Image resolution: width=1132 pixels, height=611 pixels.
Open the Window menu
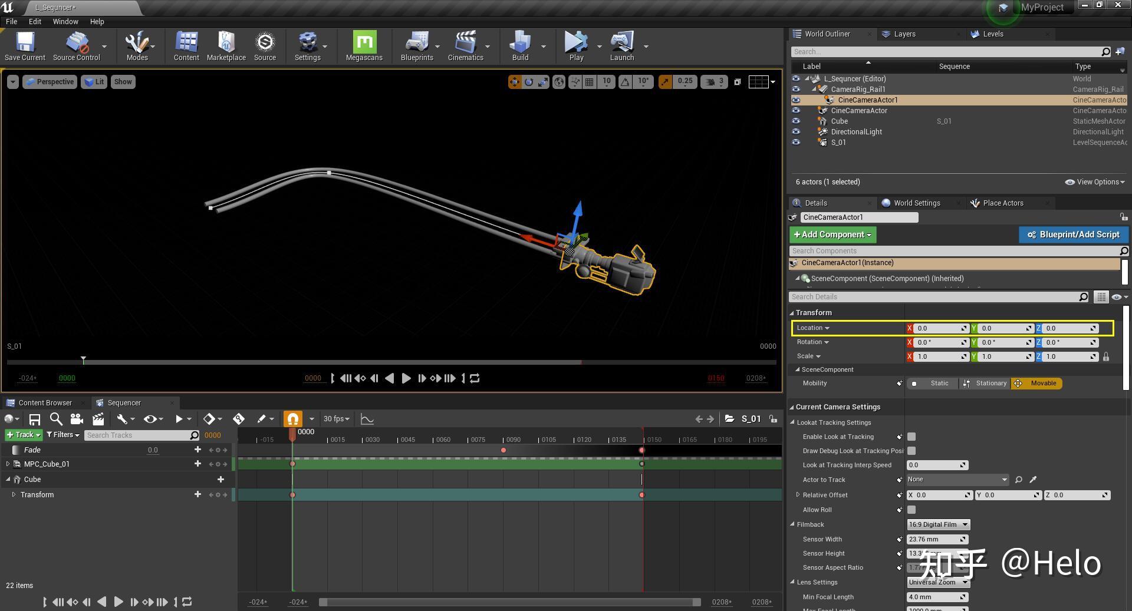coord(65,21)
